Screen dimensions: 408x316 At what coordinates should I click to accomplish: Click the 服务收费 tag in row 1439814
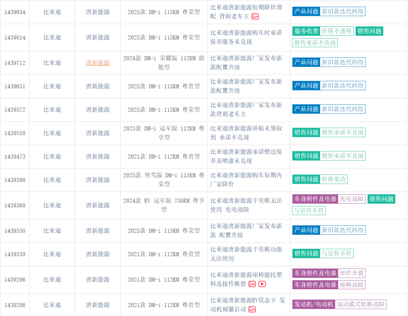click(x=306, y=31)
